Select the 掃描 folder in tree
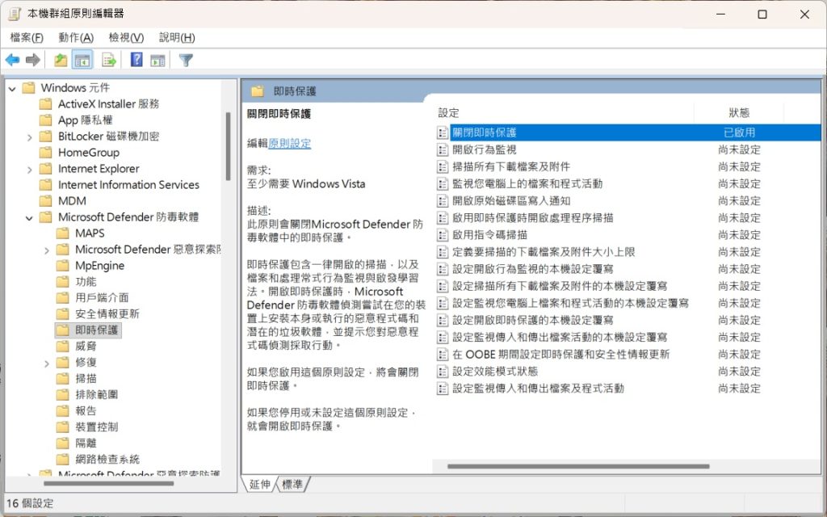 pos(86,379)
